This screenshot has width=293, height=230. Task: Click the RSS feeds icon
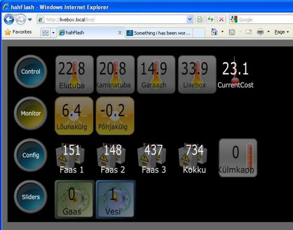pos(232,32)
